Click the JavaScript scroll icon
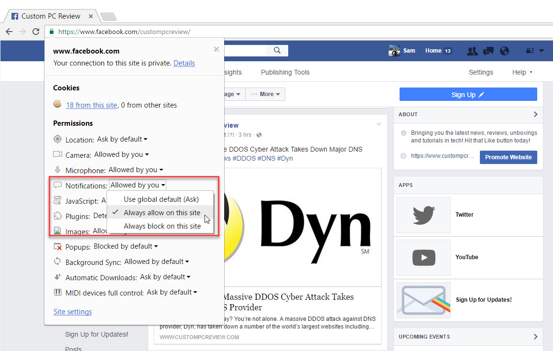 click(x=57, y=200)
